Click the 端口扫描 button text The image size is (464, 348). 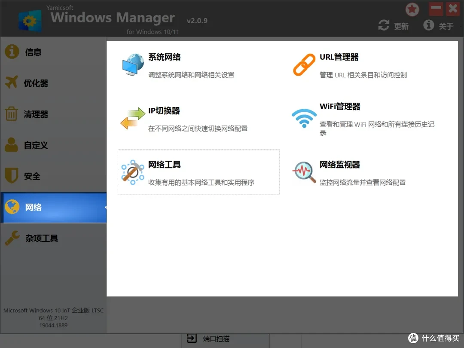point(216,339)
